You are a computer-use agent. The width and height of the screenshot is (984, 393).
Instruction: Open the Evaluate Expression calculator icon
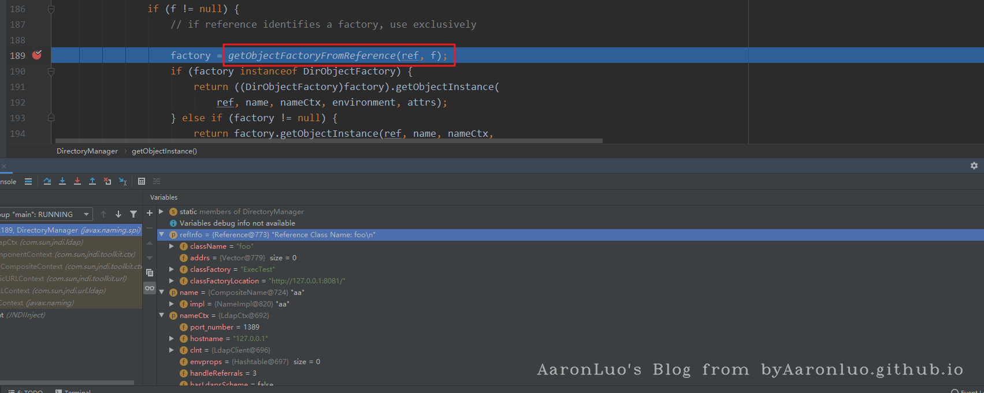[x=142, y=181]
